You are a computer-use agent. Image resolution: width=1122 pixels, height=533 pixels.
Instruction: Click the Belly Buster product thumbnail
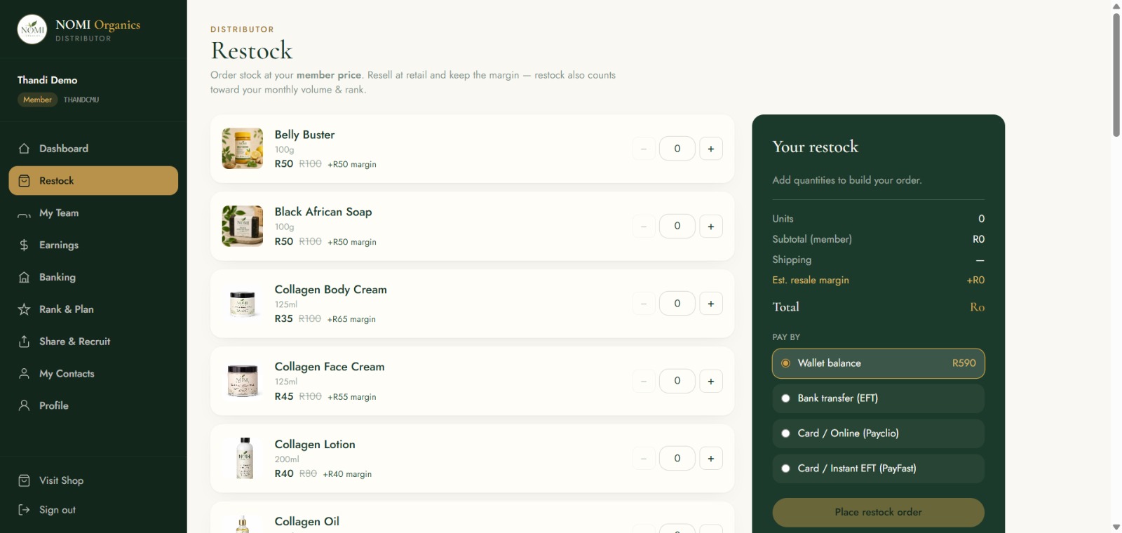point(243,149)
